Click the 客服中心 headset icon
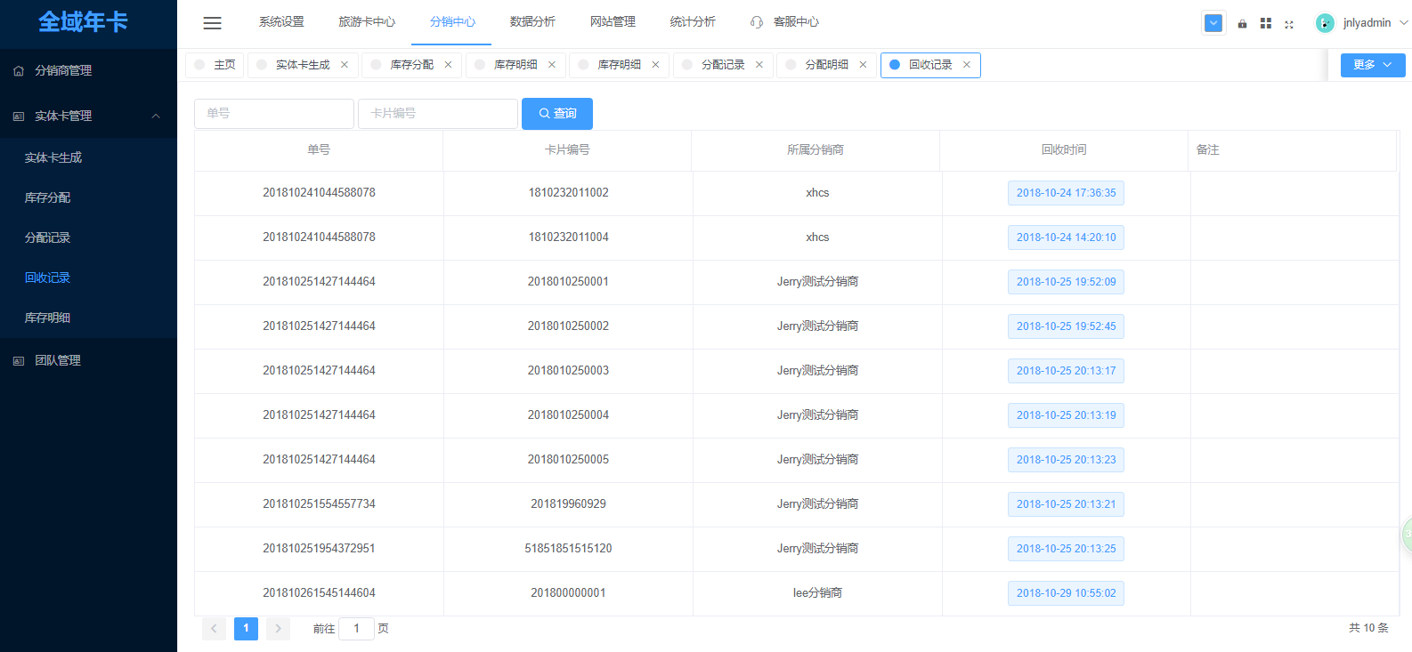Image resolution: width=1412 pixels, height=652 pixels. tap(757, 22)
